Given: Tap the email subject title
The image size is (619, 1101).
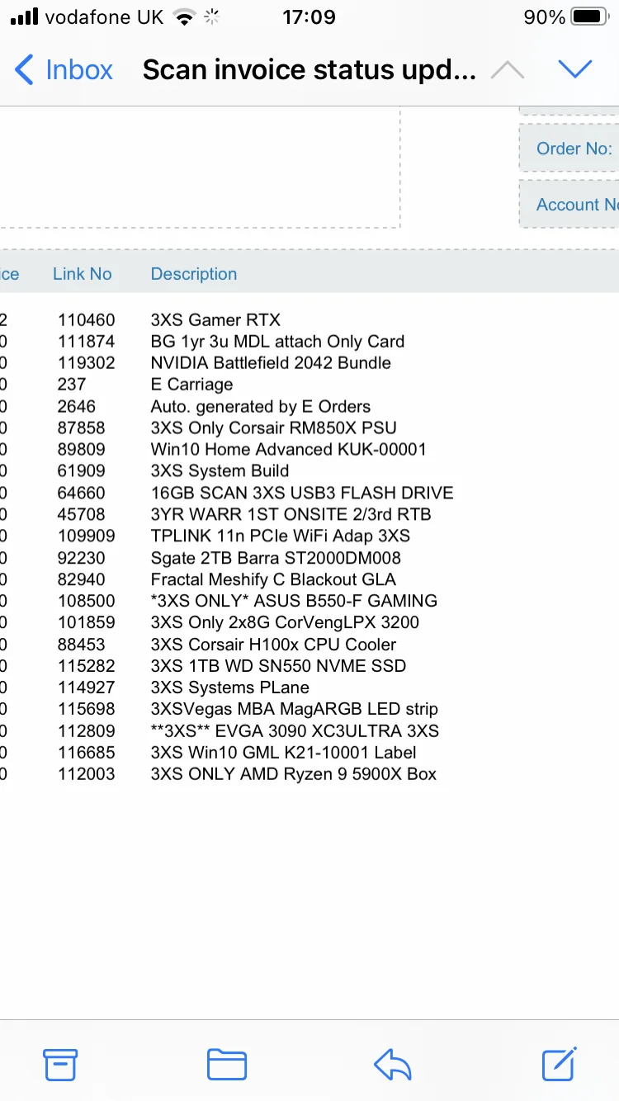Looking at the screenshot, I should tap(309, 70).
